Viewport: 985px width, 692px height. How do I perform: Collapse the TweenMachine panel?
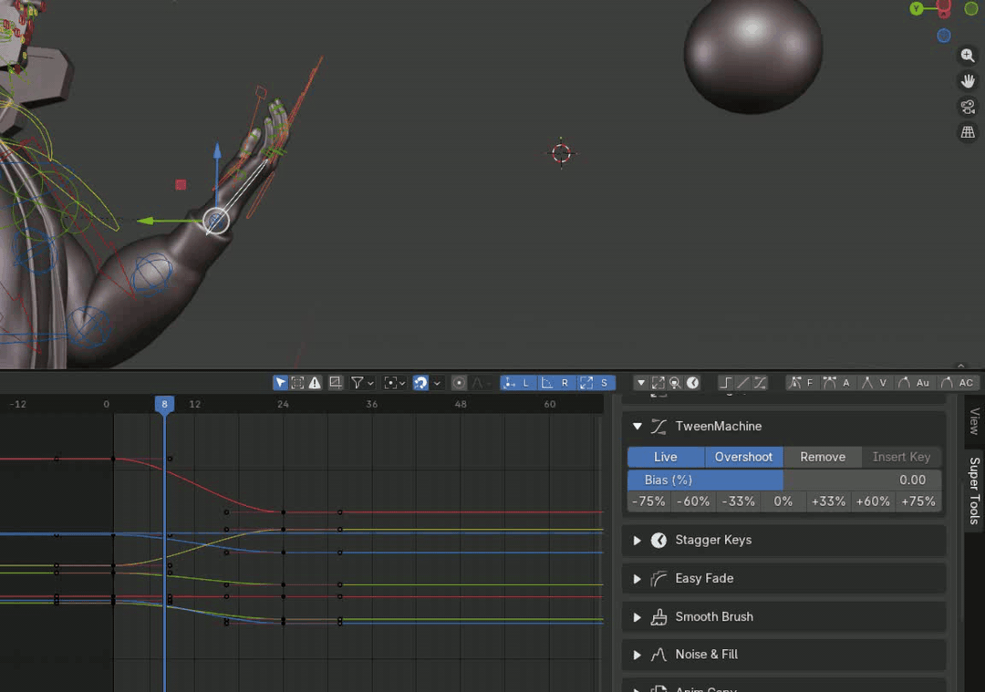click(x=637, y=427)
